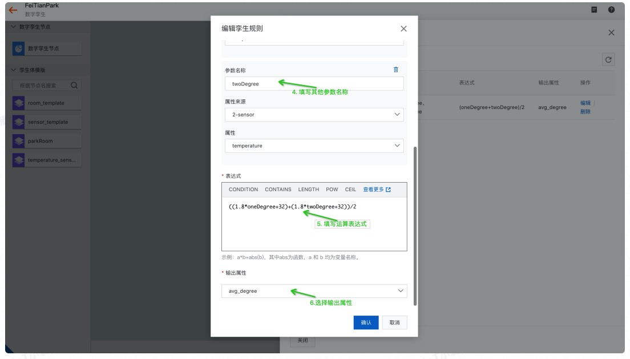Pick the parkRoom template
This screenshot has height=359, width=630.
47,141
